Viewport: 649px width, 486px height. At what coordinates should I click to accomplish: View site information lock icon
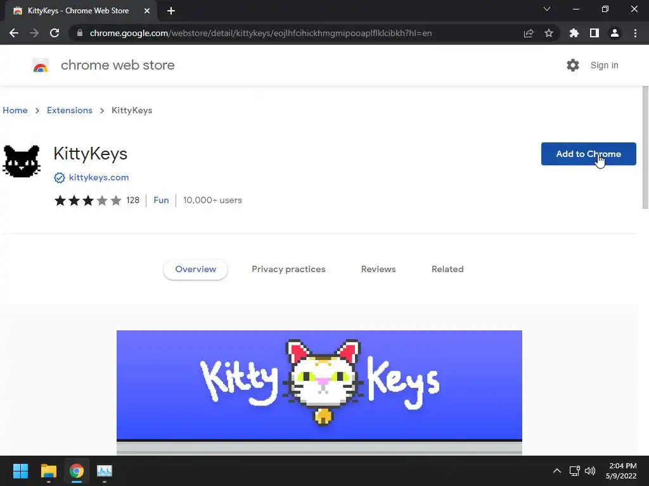pyautogui.click(x=80, y=33)
